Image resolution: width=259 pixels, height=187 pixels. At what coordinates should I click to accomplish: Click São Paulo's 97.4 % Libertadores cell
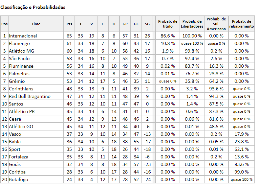click(x=192, y=58)
